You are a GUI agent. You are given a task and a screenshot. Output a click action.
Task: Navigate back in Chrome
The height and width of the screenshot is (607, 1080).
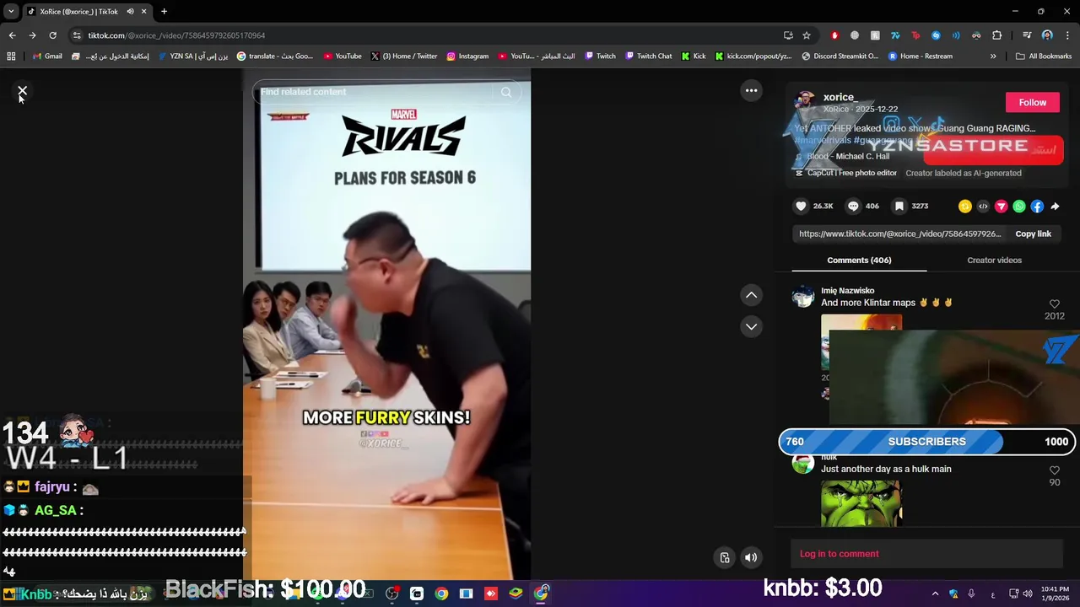click(x=12, y=35)
